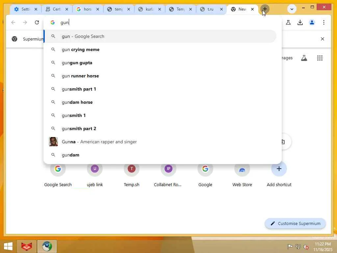Screen dimensions: 337x253
Task: Open the profile avatar menu
Action: [x=312, y=22]
